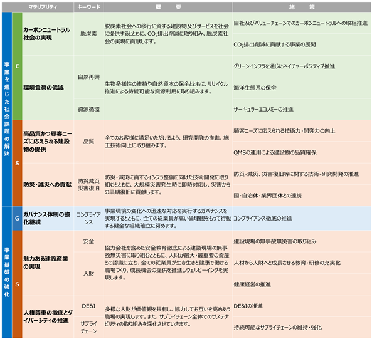
Task: Click the DE&I keyword cell
Action: 88,306
